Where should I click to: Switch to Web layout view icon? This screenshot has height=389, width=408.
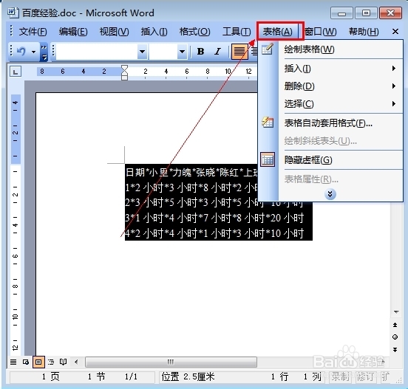coord(26,362)
